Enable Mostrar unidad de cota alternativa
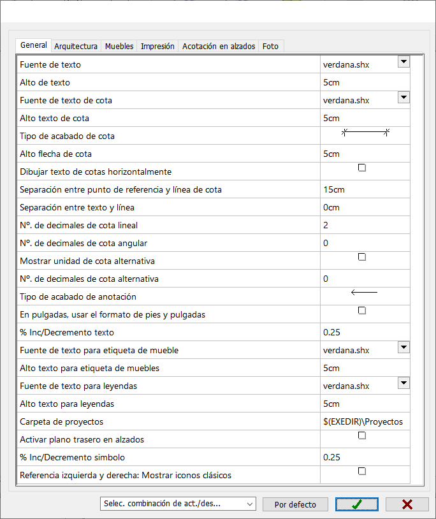 point(362,257)
